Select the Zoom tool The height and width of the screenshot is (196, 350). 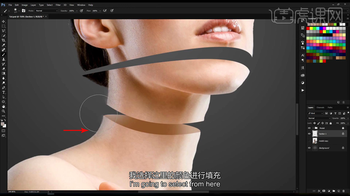coord(3,111)
